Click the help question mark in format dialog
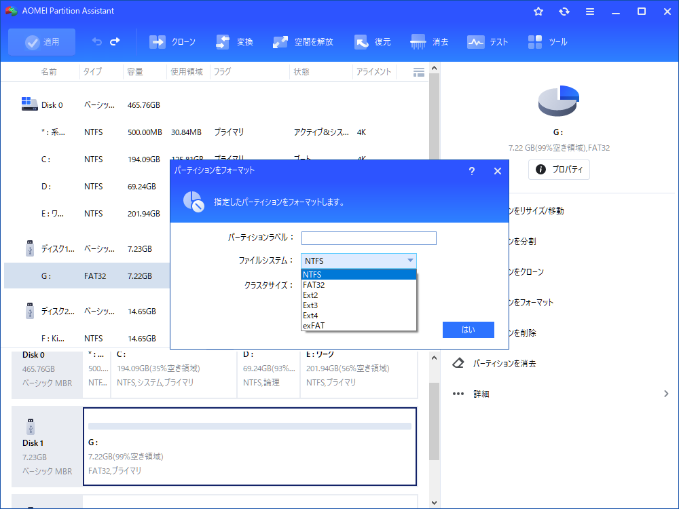The width and height of the screenshot is (679, 509). [472, 171]
